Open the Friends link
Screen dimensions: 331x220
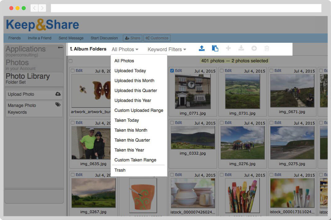tap(15, 38)
